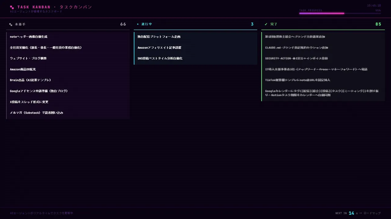The height and width of the screenshot is (219, 391).
Task: Click the 完了 checkmark icon
Action: pyautogui.click(x=266, y=24)
